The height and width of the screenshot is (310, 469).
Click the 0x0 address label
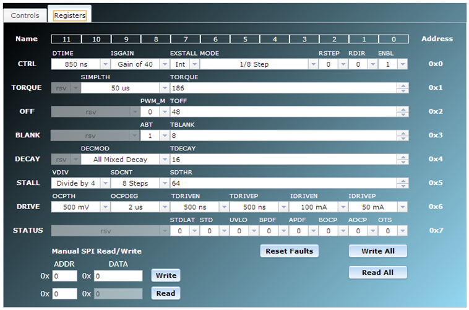[x=436, y=64]
